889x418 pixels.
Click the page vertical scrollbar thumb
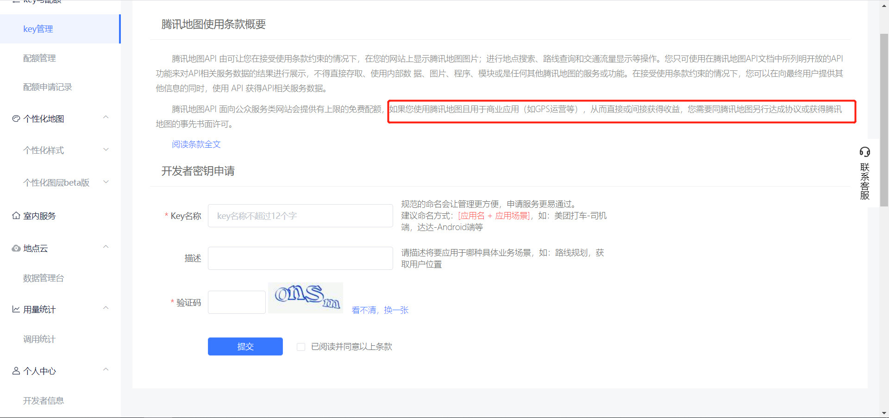click(884, 120)
